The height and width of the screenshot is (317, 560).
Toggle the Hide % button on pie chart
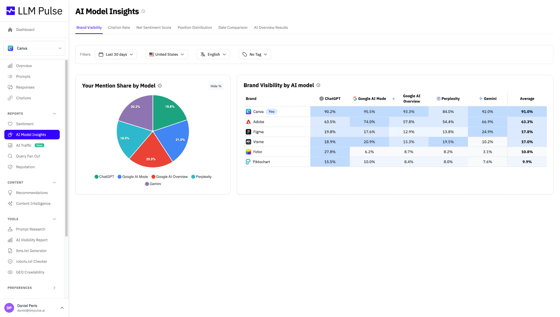pyautogui.click(x=216, y=86)
